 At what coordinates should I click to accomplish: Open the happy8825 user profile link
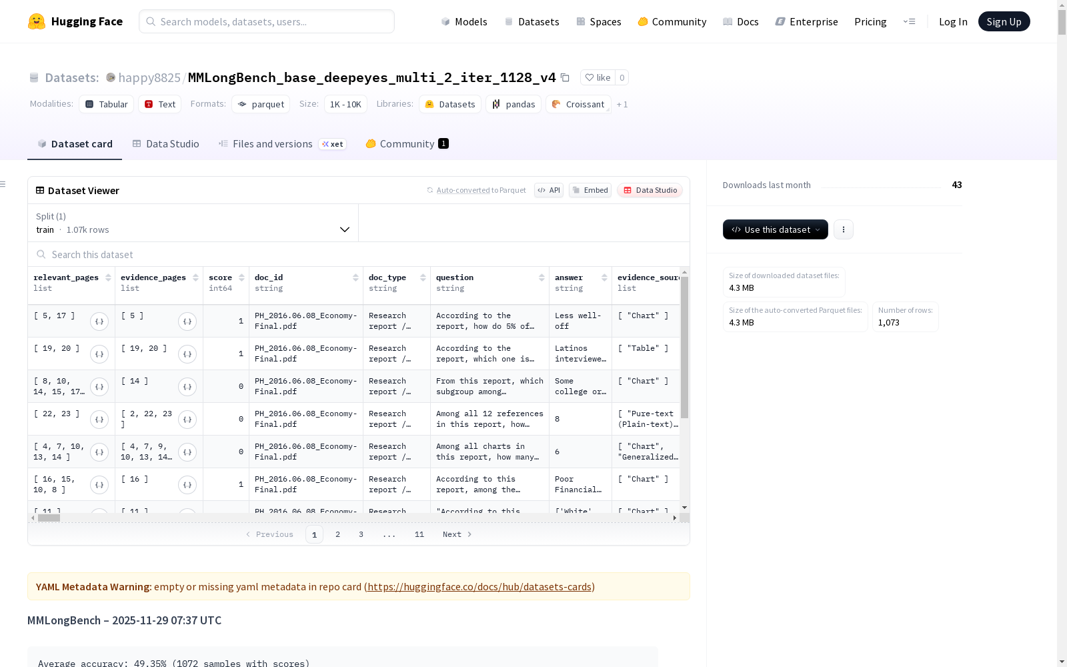click(149, 77)
